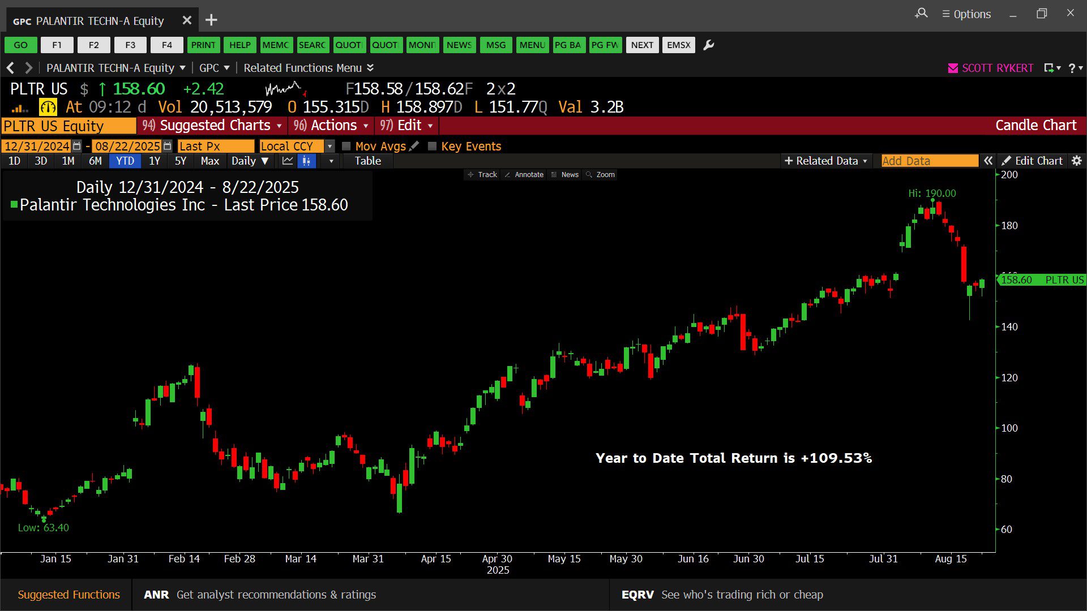Image resolution: width=1087 pixels, height=611 pixels.
Task: Open the Suggested Charts menu
Action: (x=212, y=126)
